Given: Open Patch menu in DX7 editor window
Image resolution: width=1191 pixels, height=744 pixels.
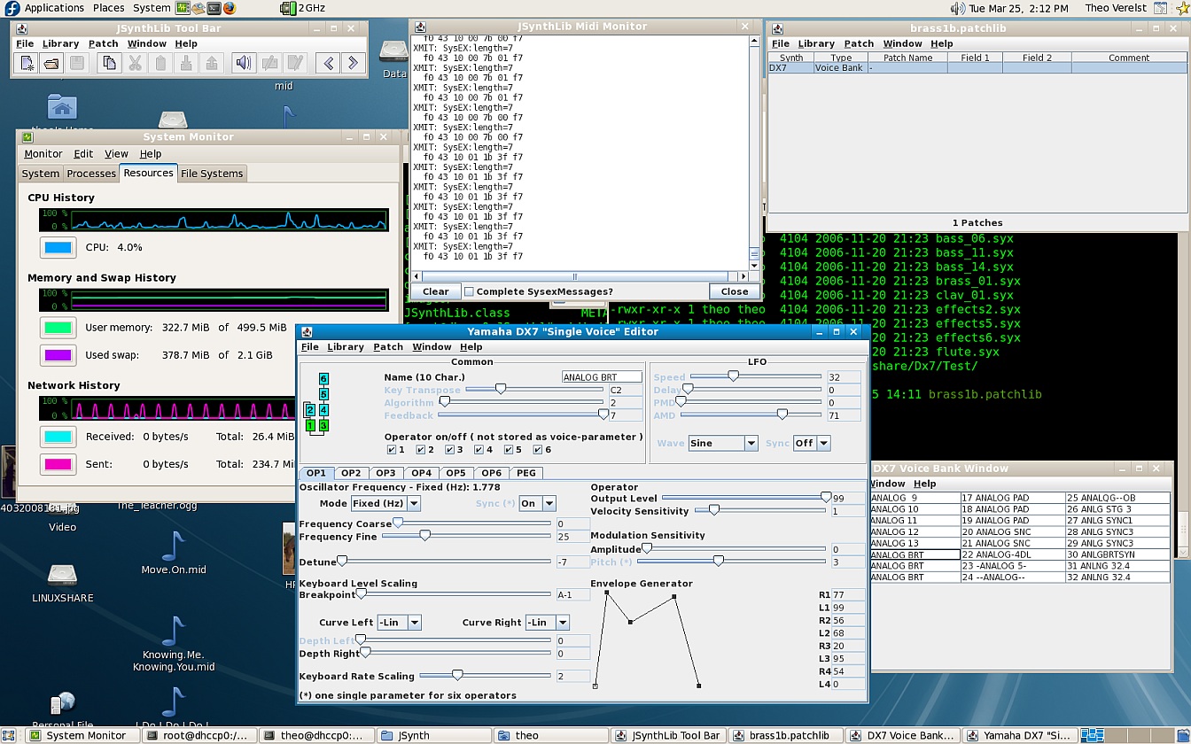Looking at the screenshot, I should tap(388, 346).
